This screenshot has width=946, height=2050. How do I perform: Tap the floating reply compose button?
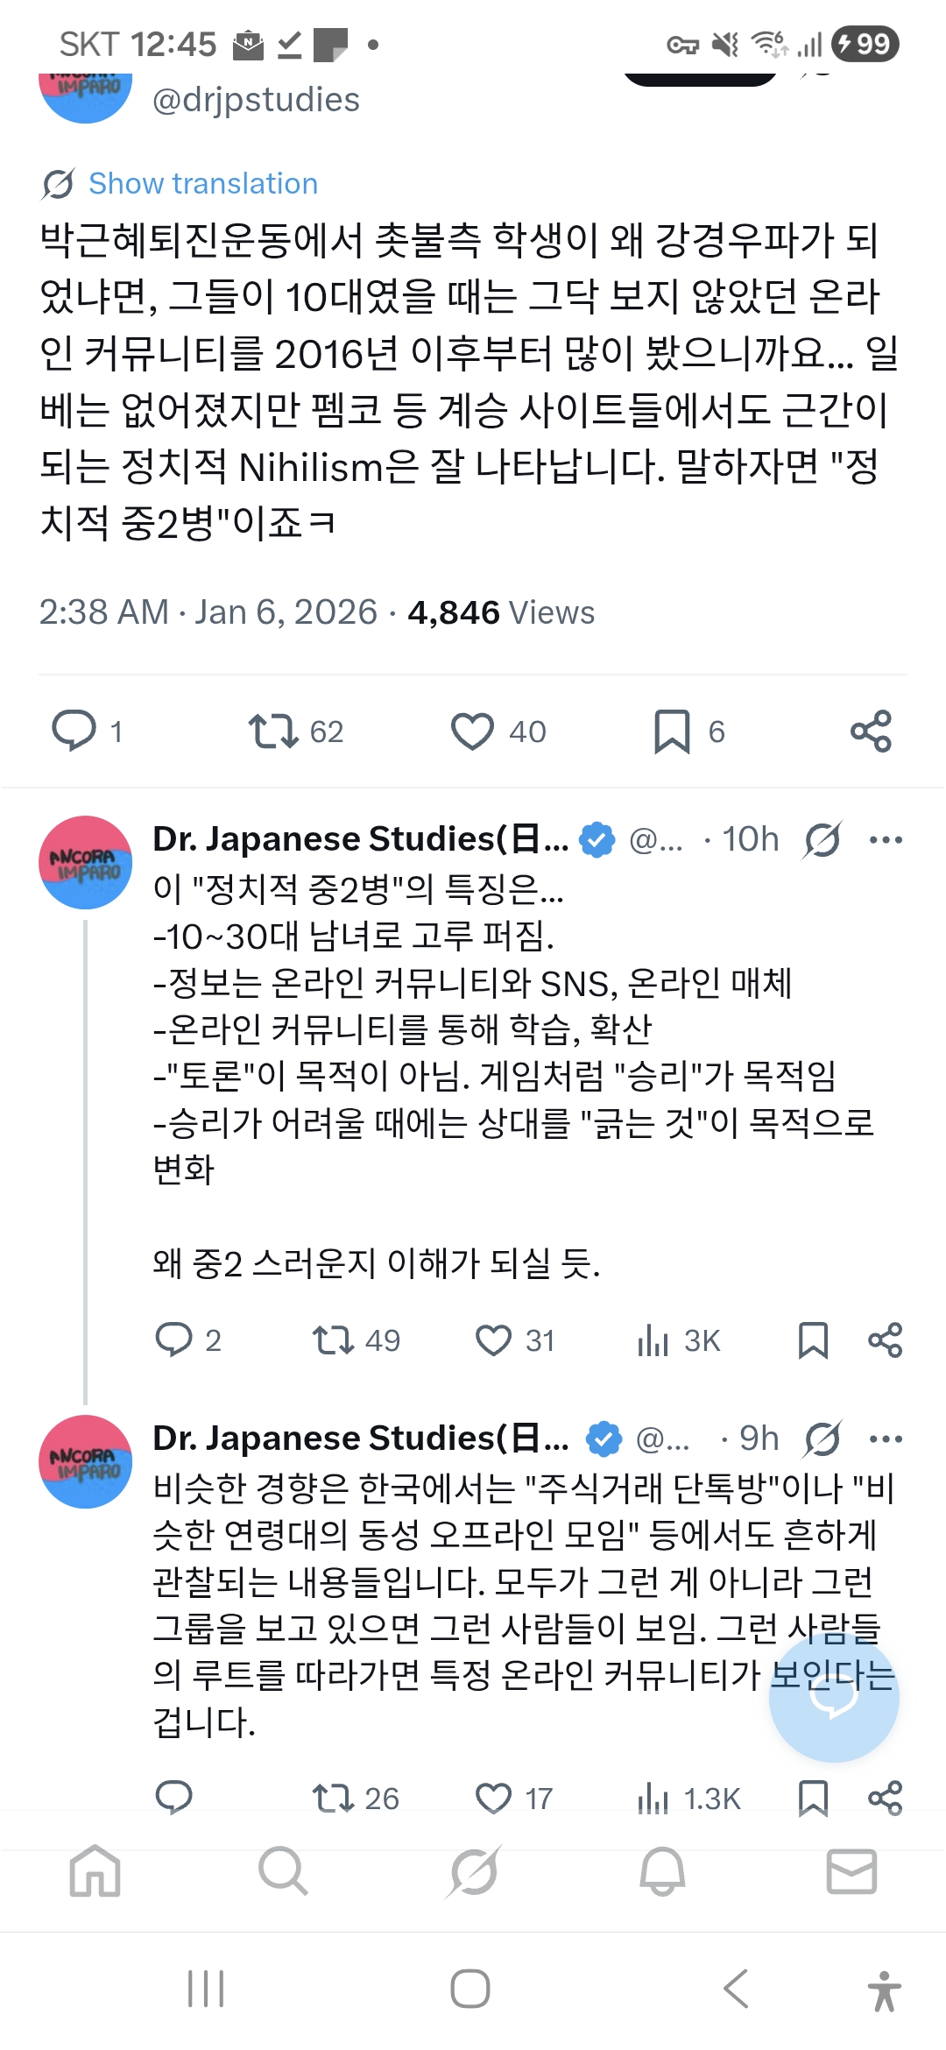coord(833,1697)
